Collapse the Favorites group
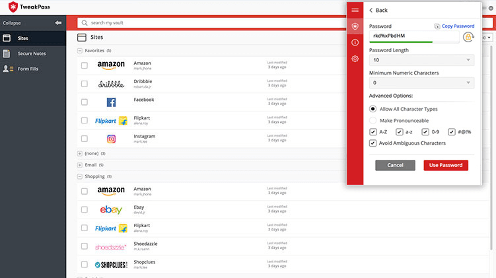Viewport: 496px width, 278px height. click(x=80, y=50)
